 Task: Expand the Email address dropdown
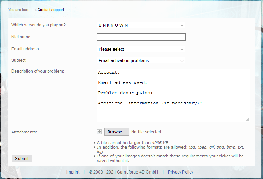tap(141, 49)
